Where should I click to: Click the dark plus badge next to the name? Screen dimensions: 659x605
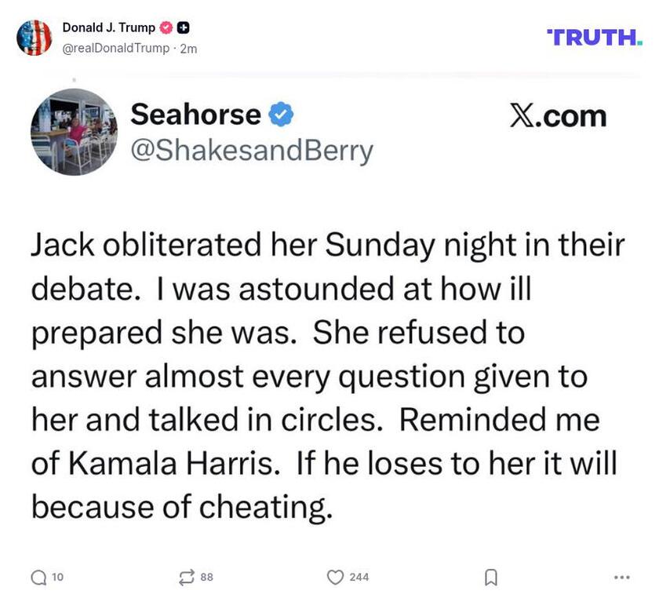tap(183, 28)
